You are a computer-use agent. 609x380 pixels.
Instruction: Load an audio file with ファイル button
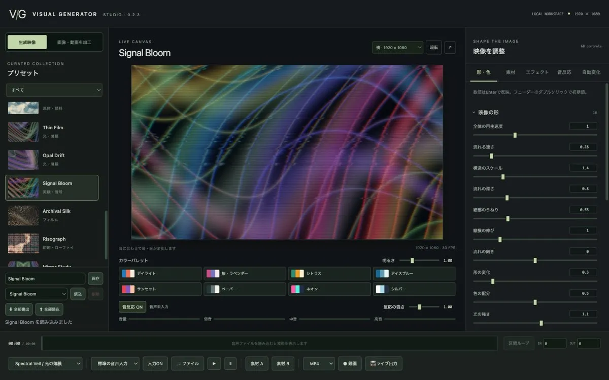187,363
